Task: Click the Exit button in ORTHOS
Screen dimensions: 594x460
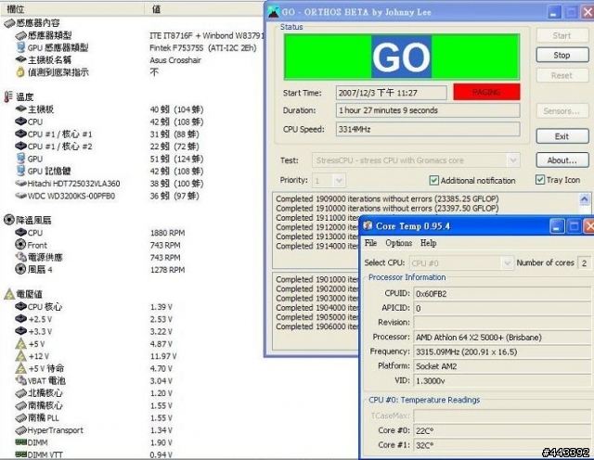Action: click(x=562, y=136)
